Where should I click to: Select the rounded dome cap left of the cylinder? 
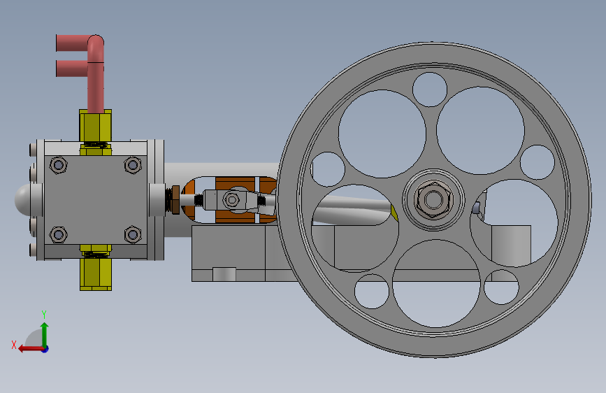23,200
